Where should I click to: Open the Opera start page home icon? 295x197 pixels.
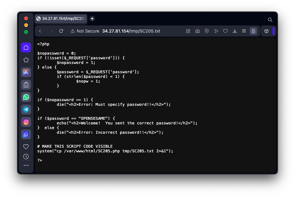coord(26,47)
